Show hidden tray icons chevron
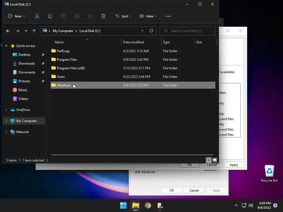Image resolution: width=283 pixels, height=212 pixels. coord(236,205)
